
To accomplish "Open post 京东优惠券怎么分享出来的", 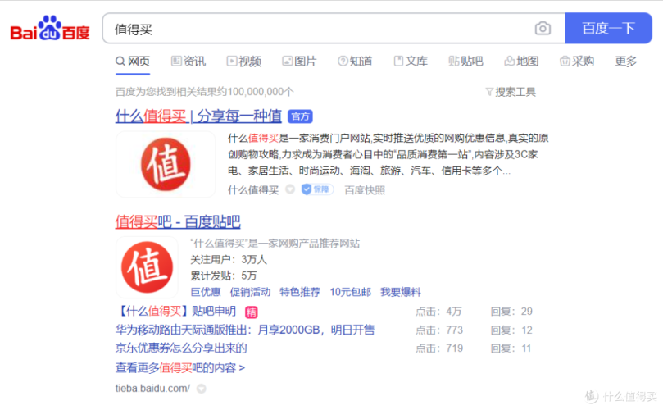I will [x=181, y=348].
